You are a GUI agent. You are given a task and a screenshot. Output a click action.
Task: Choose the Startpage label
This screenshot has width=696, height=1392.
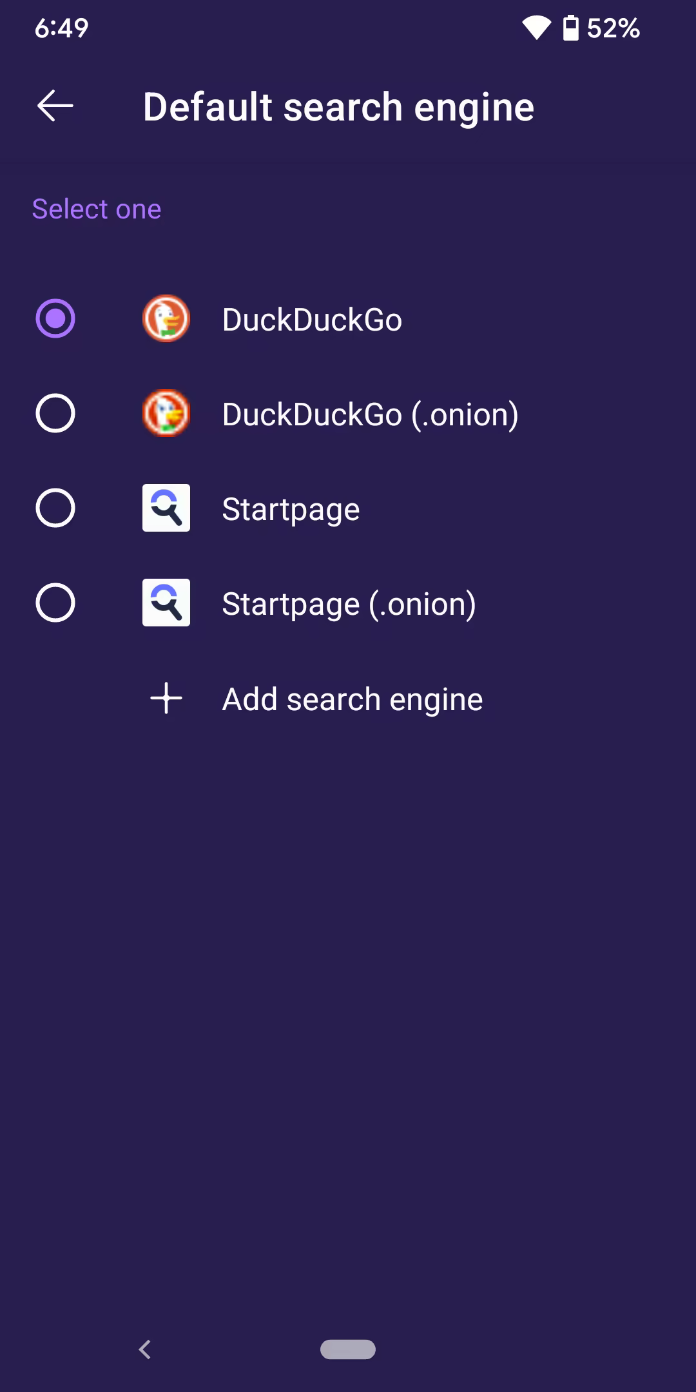coord(291,509)
